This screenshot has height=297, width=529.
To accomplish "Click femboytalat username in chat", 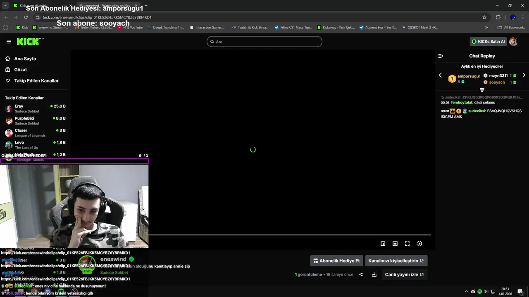I will point(462,103).
